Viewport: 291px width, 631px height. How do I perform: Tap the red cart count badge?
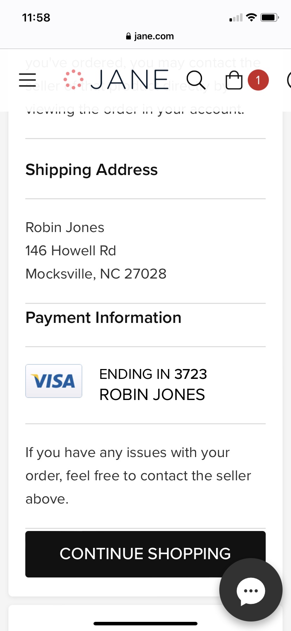pyautogui.click(x=258, y=80)
